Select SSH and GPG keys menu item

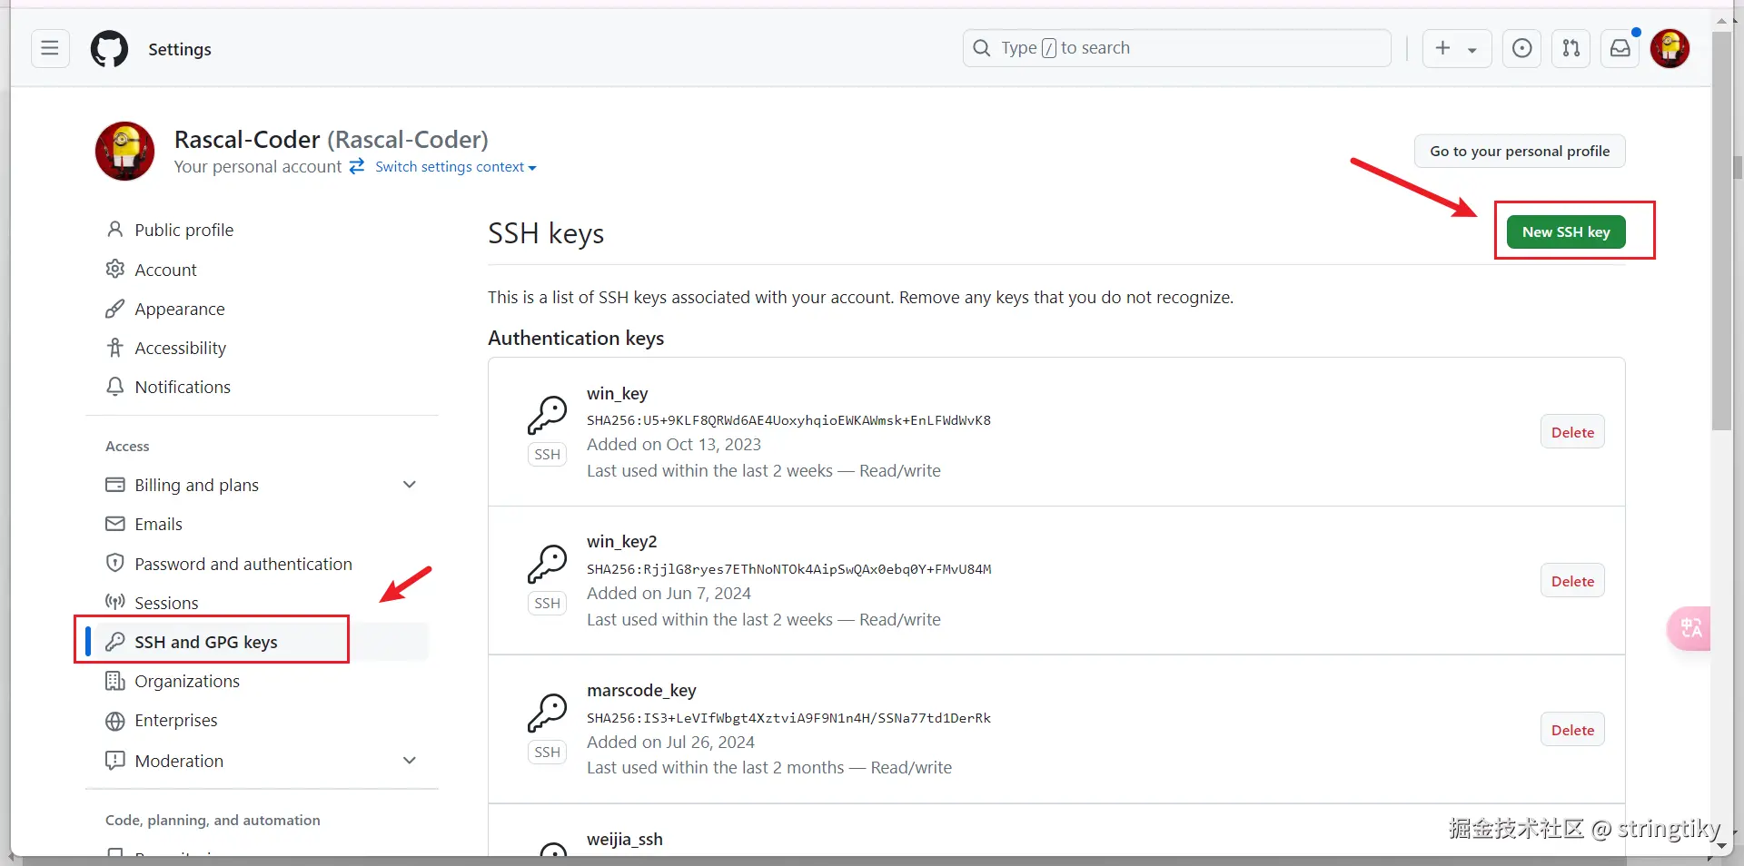(206, 642)
